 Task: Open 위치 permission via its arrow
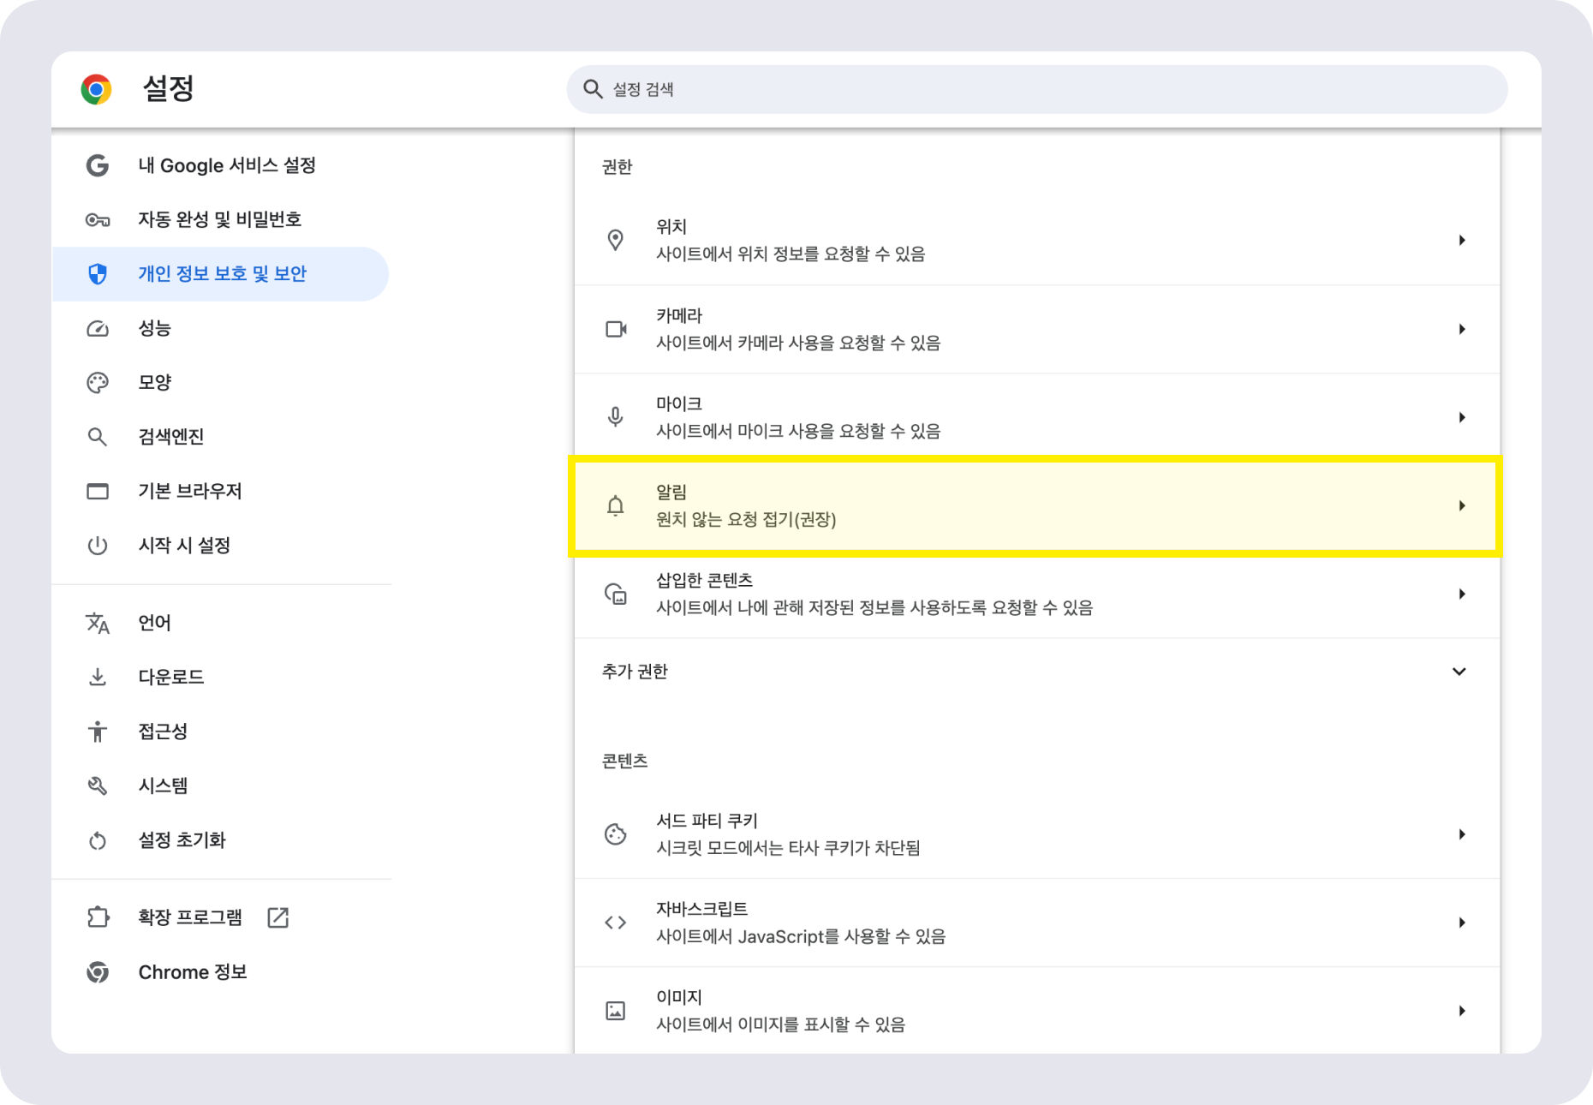[1462, 241]
